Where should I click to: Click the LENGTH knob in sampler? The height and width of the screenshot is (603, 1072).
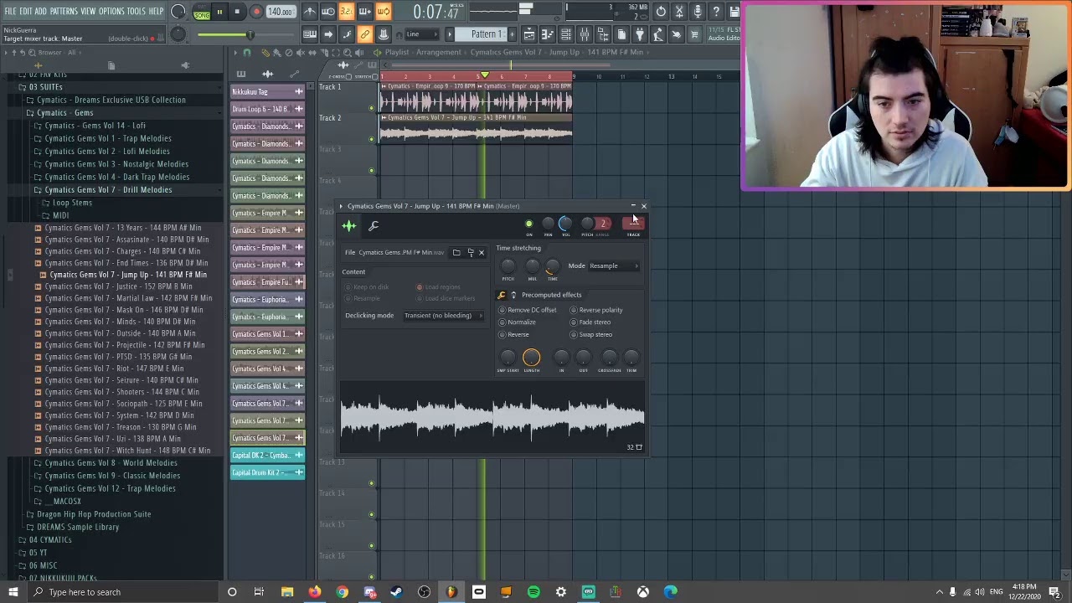(x=531, y=358)
